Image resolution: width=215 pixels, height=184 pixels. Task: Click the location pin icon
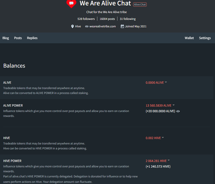coord(73,27)
